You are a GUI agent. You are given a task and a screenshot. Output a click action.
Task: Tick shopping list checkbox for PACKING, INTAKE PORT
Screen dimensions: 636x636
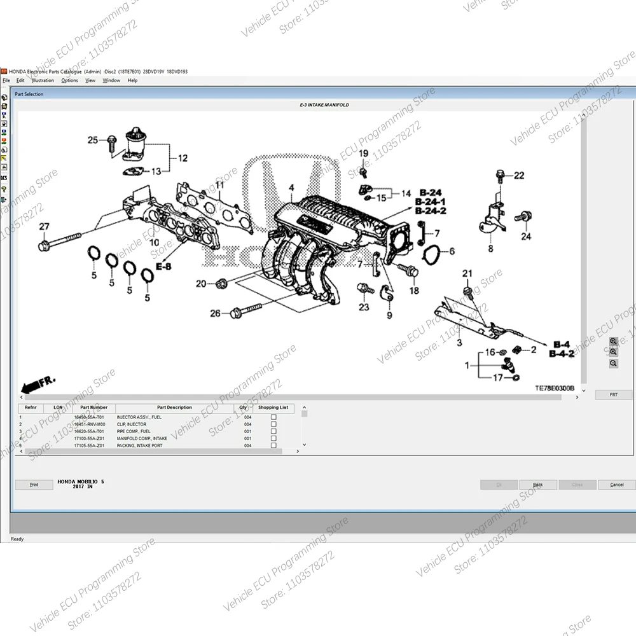(273, 445)
